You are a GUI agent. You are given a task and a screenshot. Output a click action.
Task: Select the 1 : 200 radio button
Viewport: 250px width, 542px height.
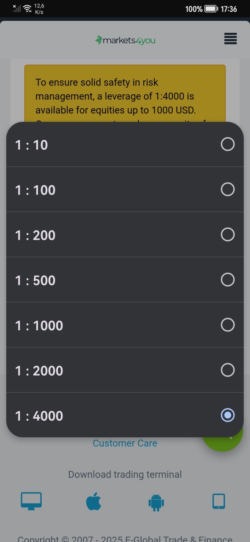click(x=227, y=235)
